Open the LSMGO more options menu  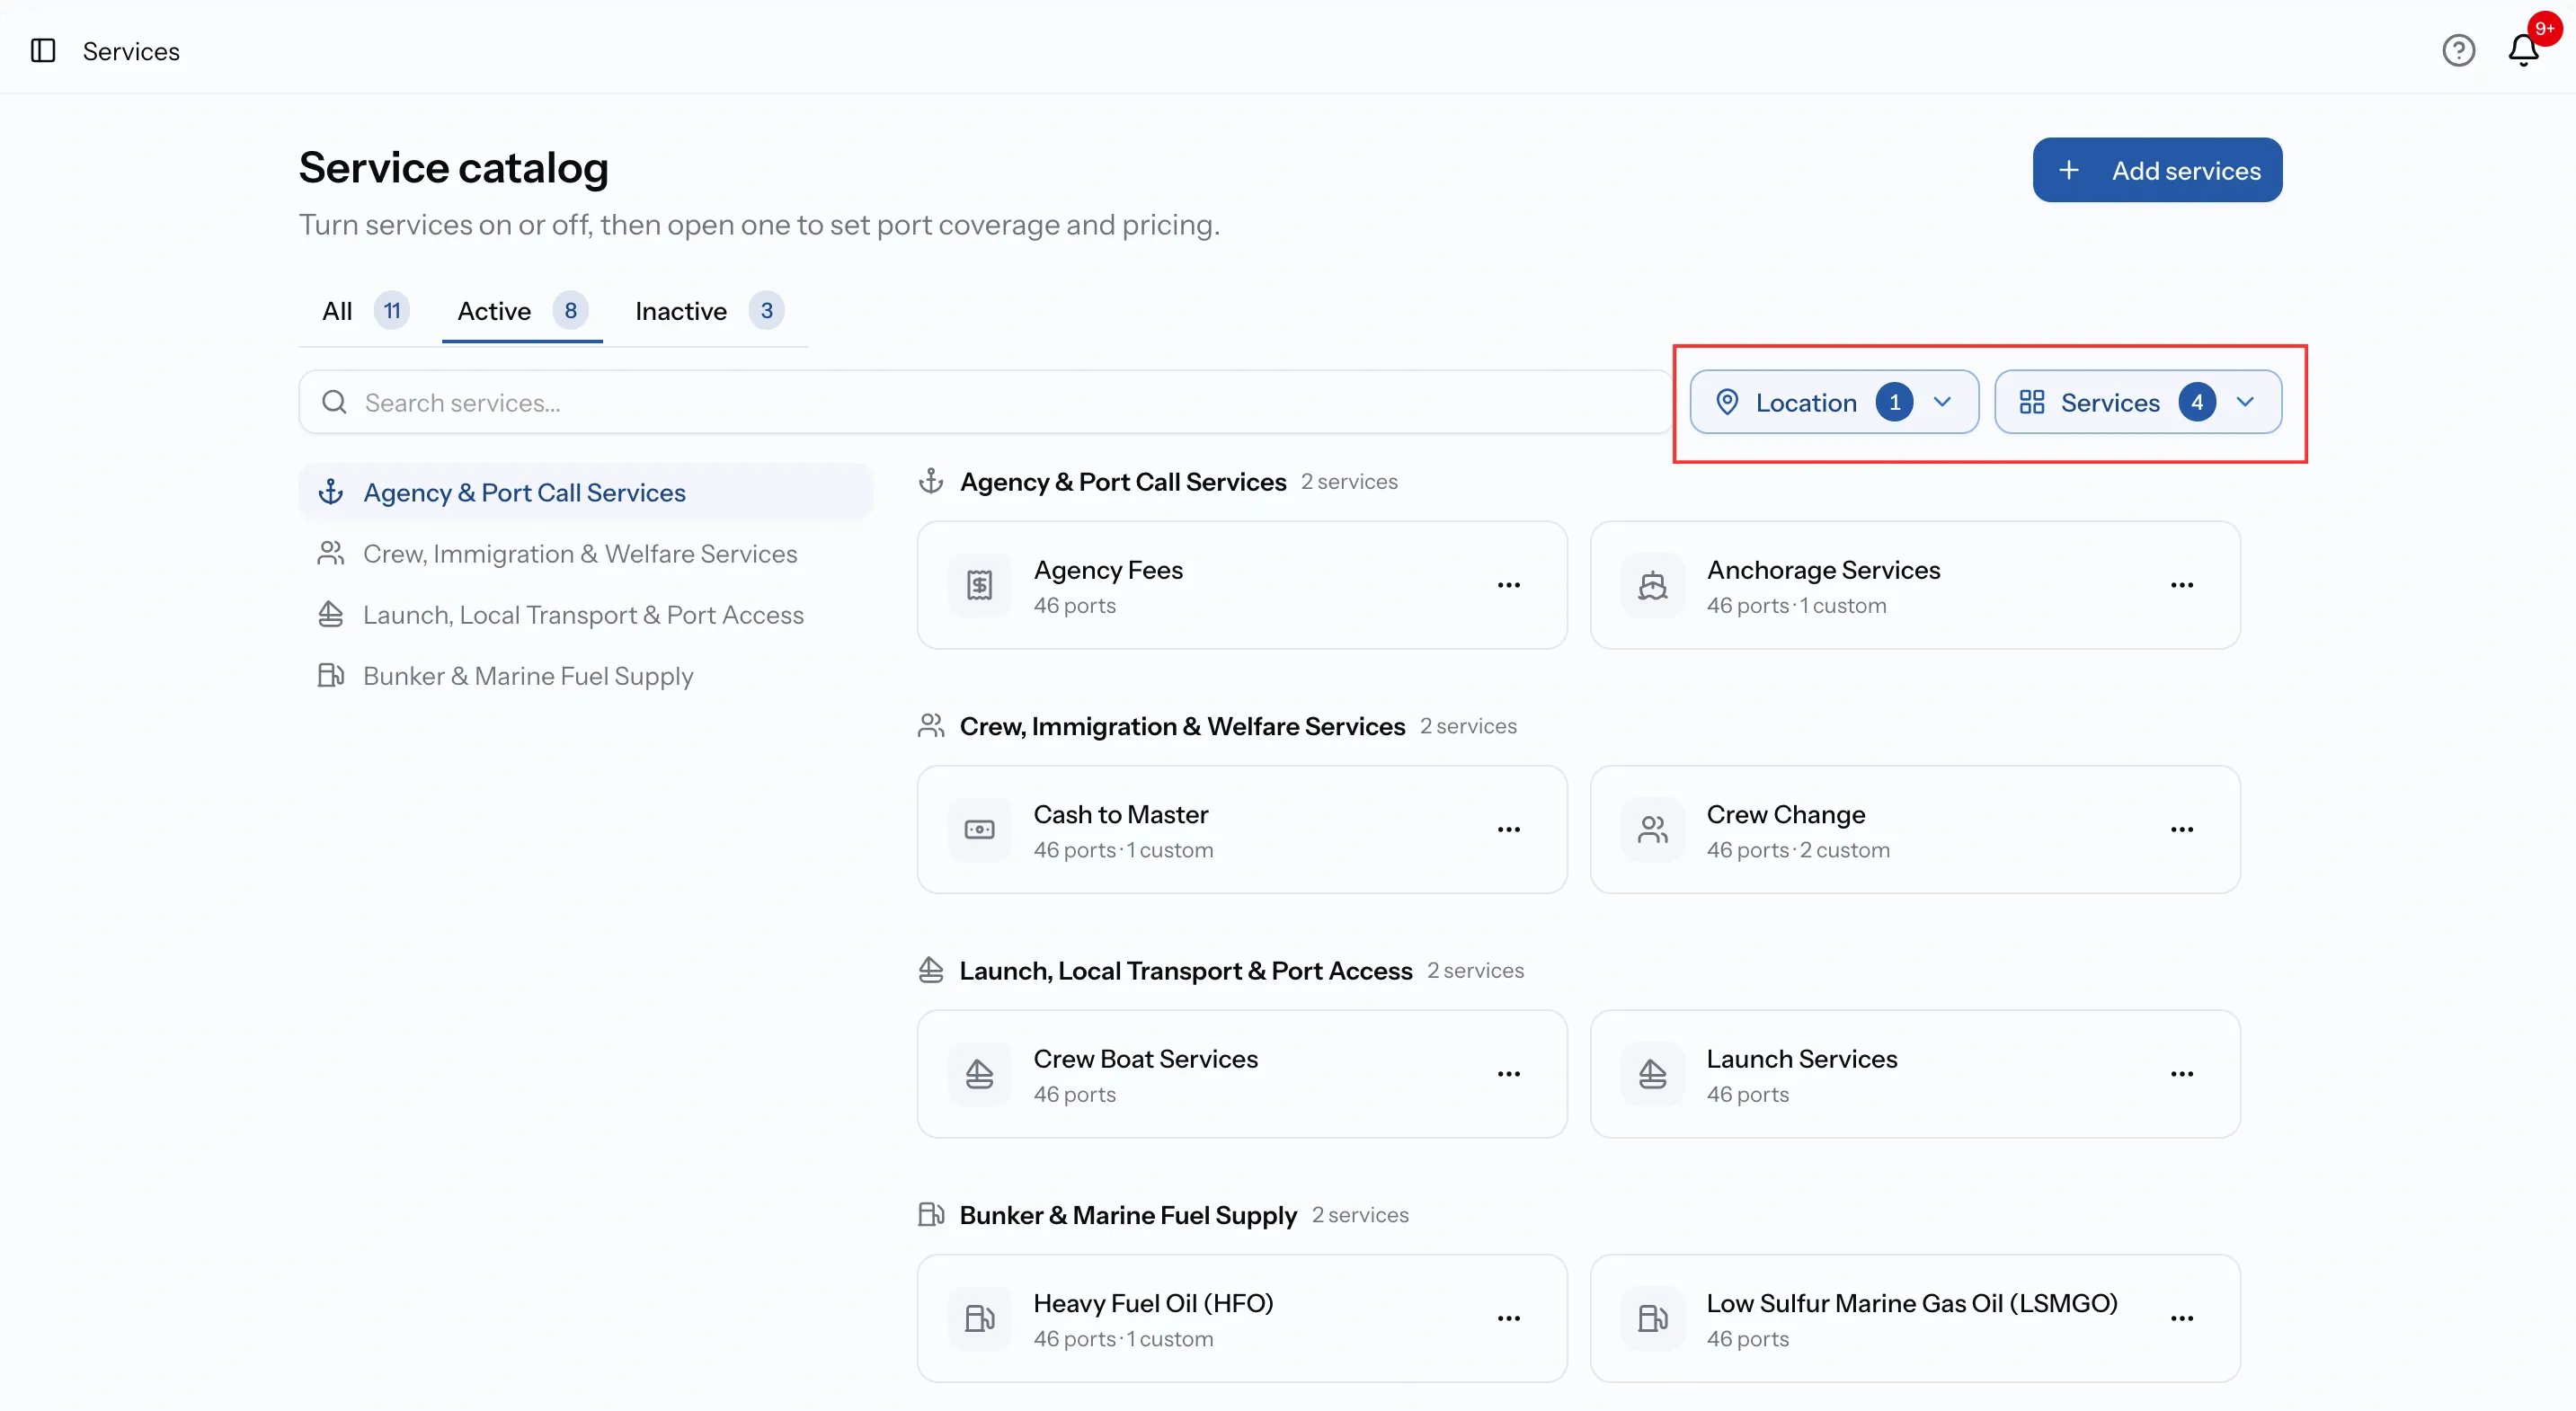point(2181,1319)
